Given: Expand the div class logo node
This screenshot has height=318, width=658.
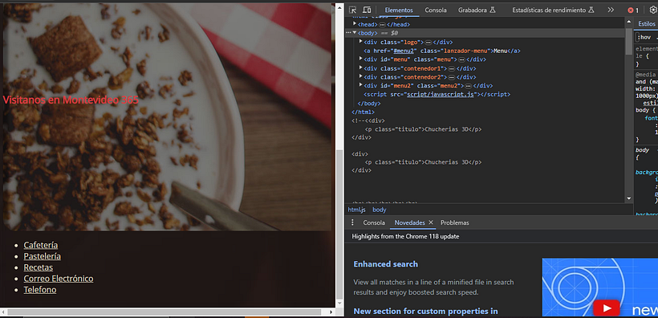Looking at the screenshot, I should click(361, 42).
